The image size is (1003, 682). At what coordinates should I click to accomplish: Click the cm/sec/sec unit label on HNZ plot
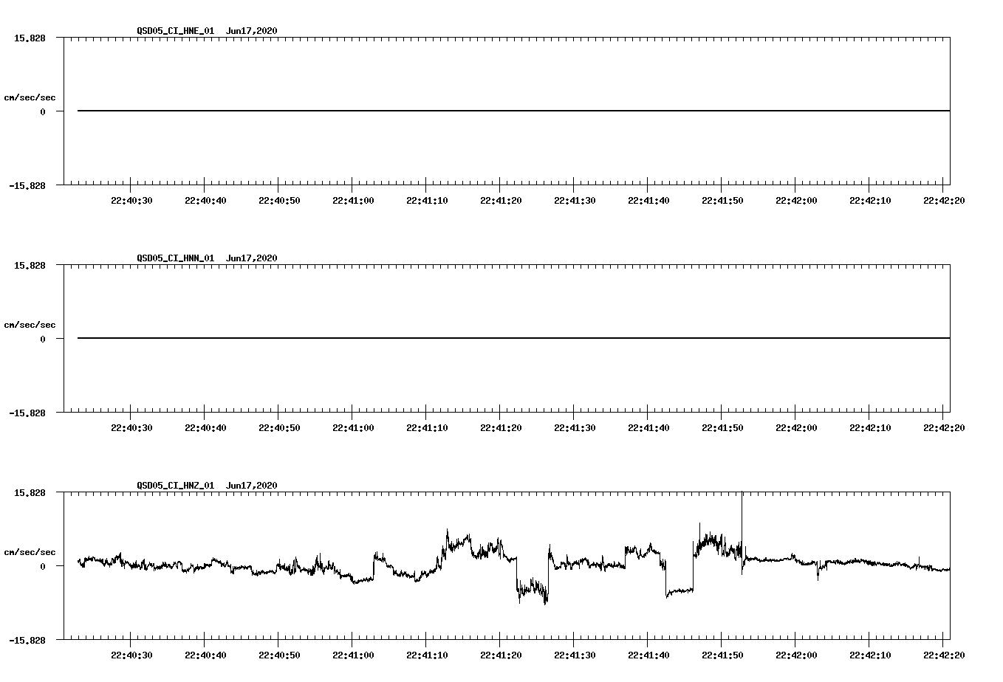30,552
